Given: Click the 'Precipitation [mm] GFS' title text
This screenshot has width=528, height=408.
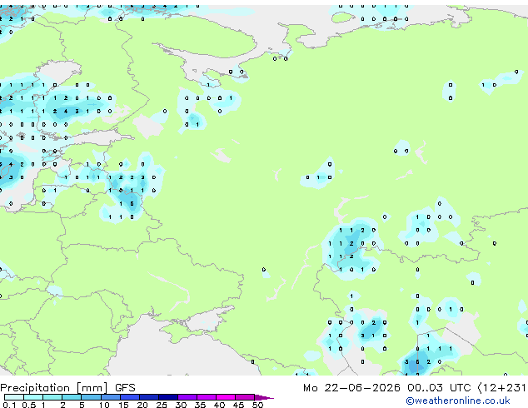Looking at the screenshot, I should [67, 388].
